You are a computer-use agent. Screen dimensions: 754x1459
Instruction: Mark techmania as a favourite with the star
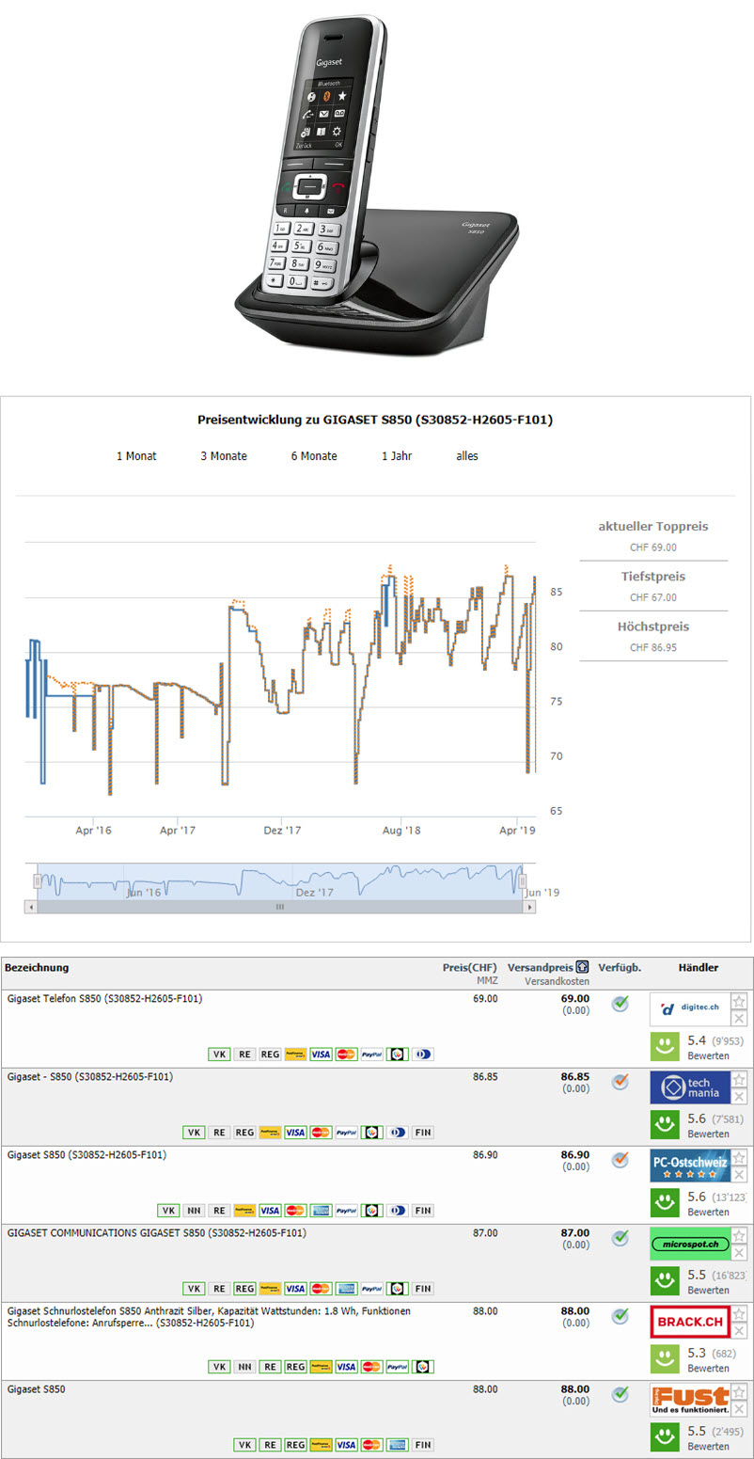[x=739, y=1079]
